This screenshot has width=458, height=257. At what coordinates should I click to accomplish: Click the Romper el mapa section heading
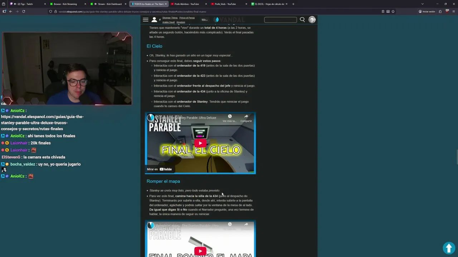tap(163, 181)
